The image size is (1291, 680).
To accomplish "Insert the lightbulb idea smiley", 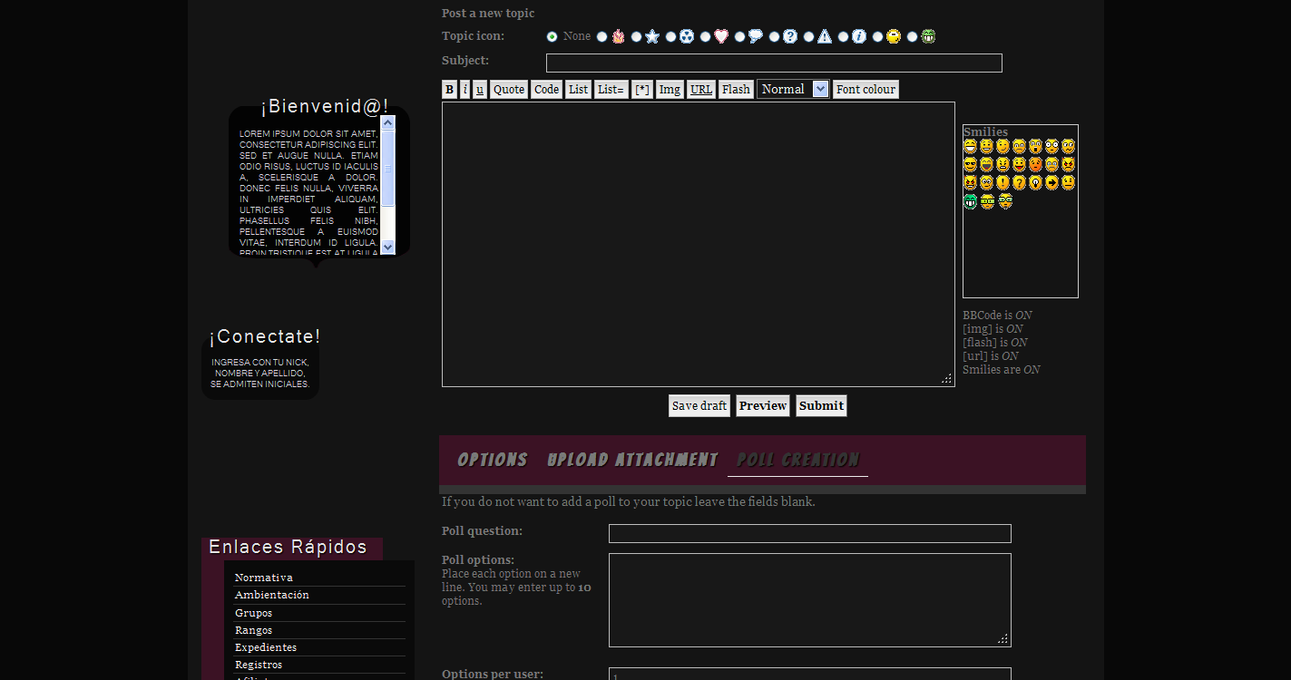I will tap(1035, 182).
